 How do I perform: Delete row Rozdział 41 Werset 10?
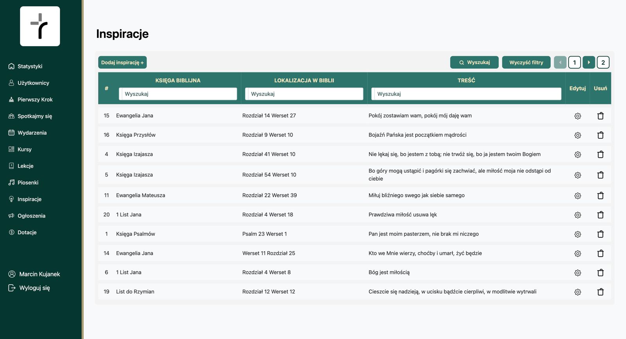click(601, 154)
